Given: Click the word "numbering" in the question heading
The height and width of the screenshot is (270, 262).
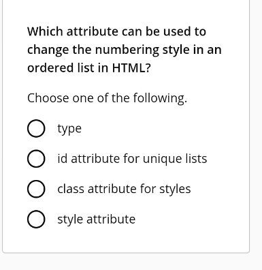Looking at the screenshot, I should (127, 50).
